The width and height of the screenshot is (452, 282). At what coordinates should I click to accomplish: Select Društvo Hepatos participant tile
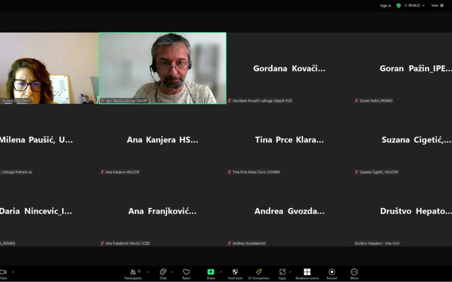[403, 211]
